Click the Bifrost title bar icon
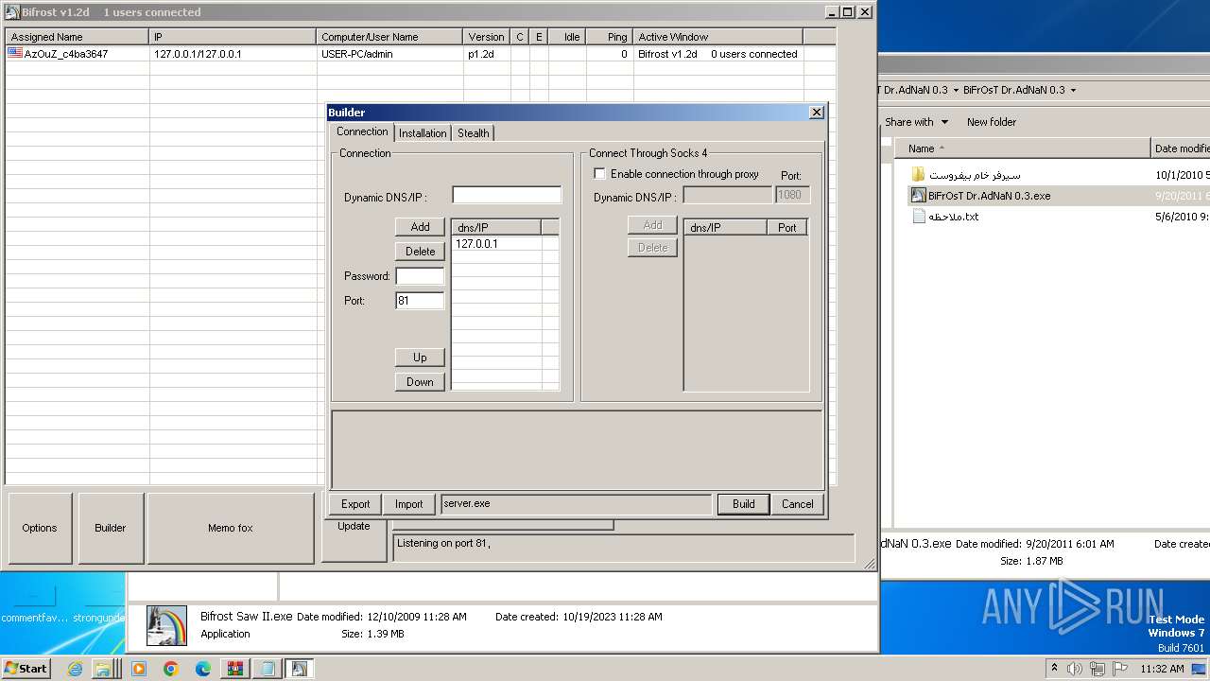 coord(12,12)
